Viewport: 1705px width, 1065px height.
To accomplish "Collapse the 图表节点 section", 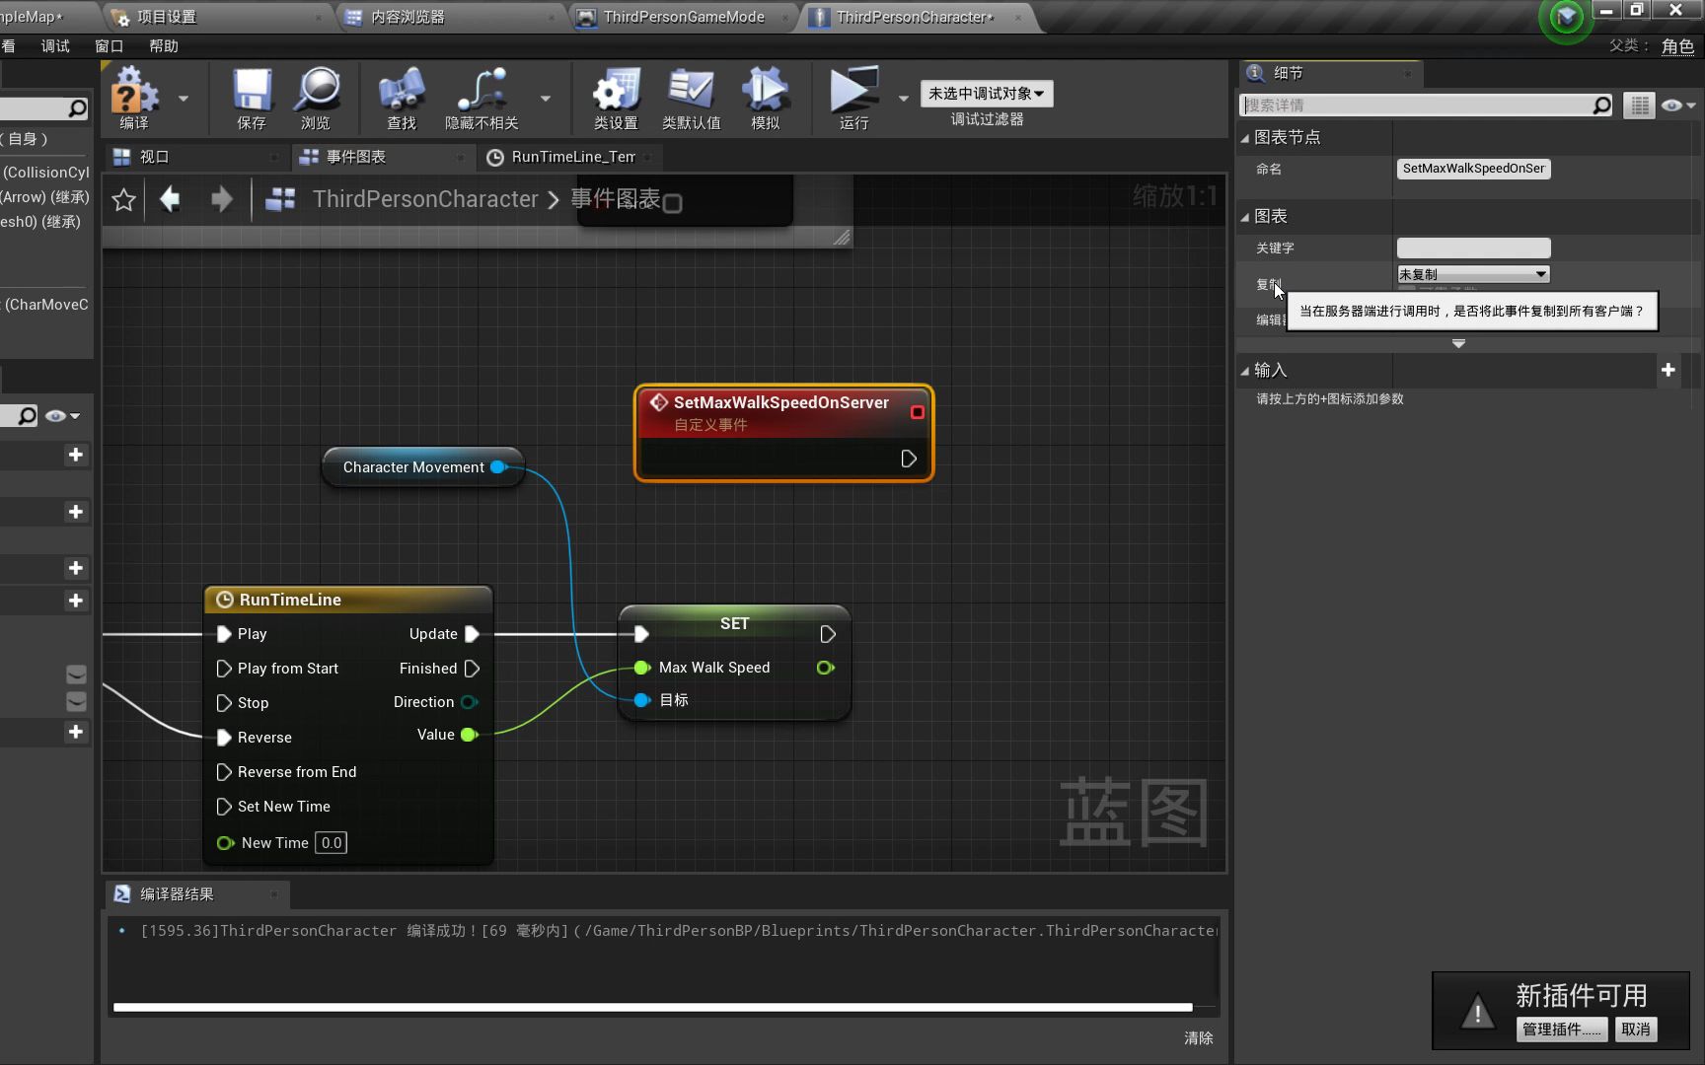I will (1245, 138).
